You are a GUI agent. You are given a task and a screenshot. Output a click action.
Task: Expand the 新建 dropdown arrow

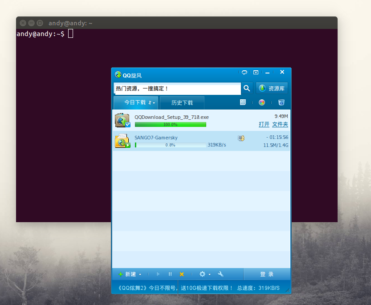click(140, 274)
